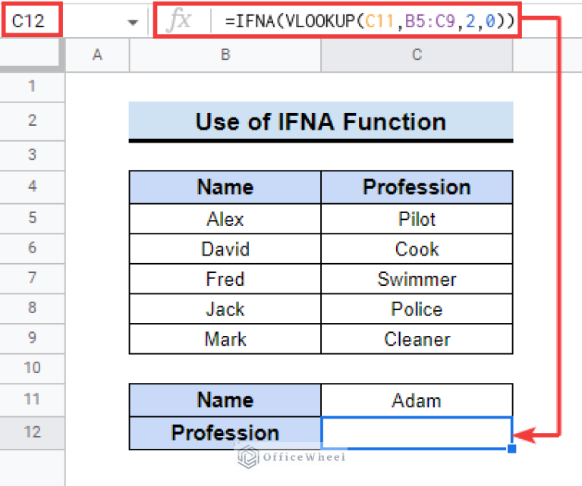Select the cell containing 'Mark'
582x486 pixels.
(x=225, y=339)
